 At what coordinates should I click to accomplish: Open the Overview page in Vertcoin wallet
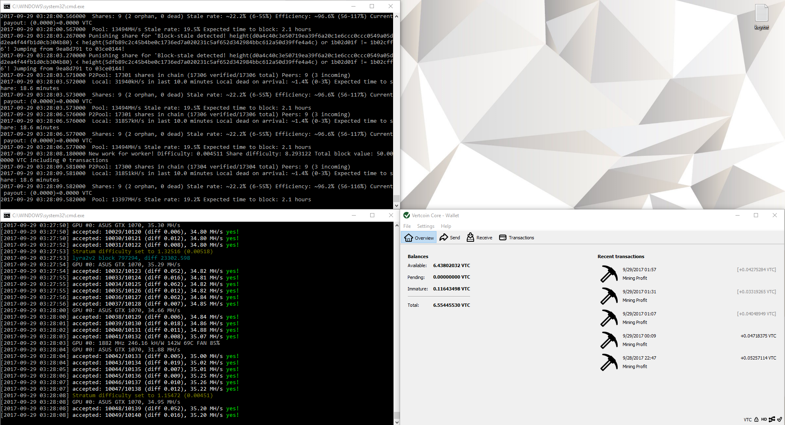click(419, 238)
